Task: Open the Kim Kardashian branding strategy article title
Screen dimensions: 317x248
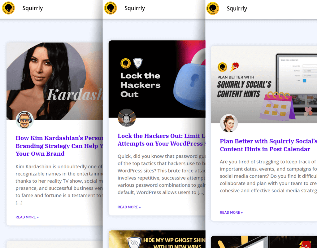Action: point(59,146)
